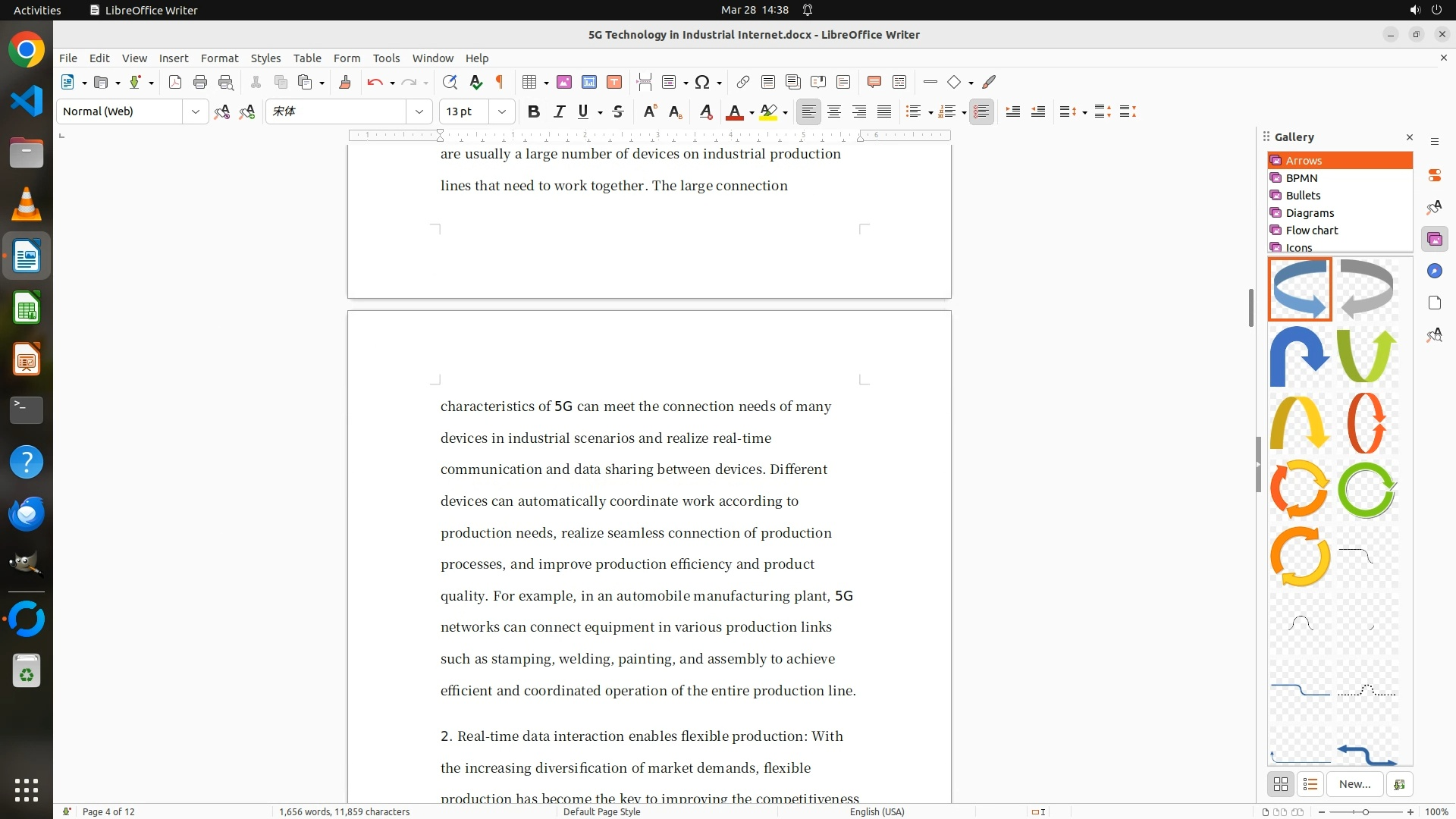Toggle formatting marks pilcrow icon
This screenshot has width=1456, height=819.
point(500,83)
